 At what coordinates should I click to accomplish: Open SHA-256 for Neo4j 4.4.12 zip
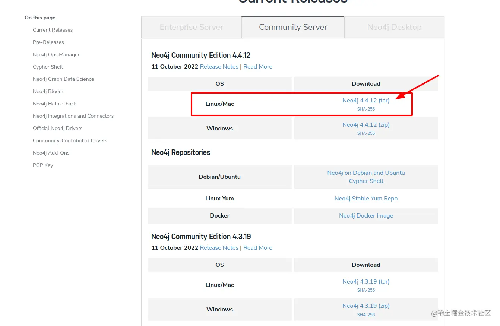click(366, 133)
